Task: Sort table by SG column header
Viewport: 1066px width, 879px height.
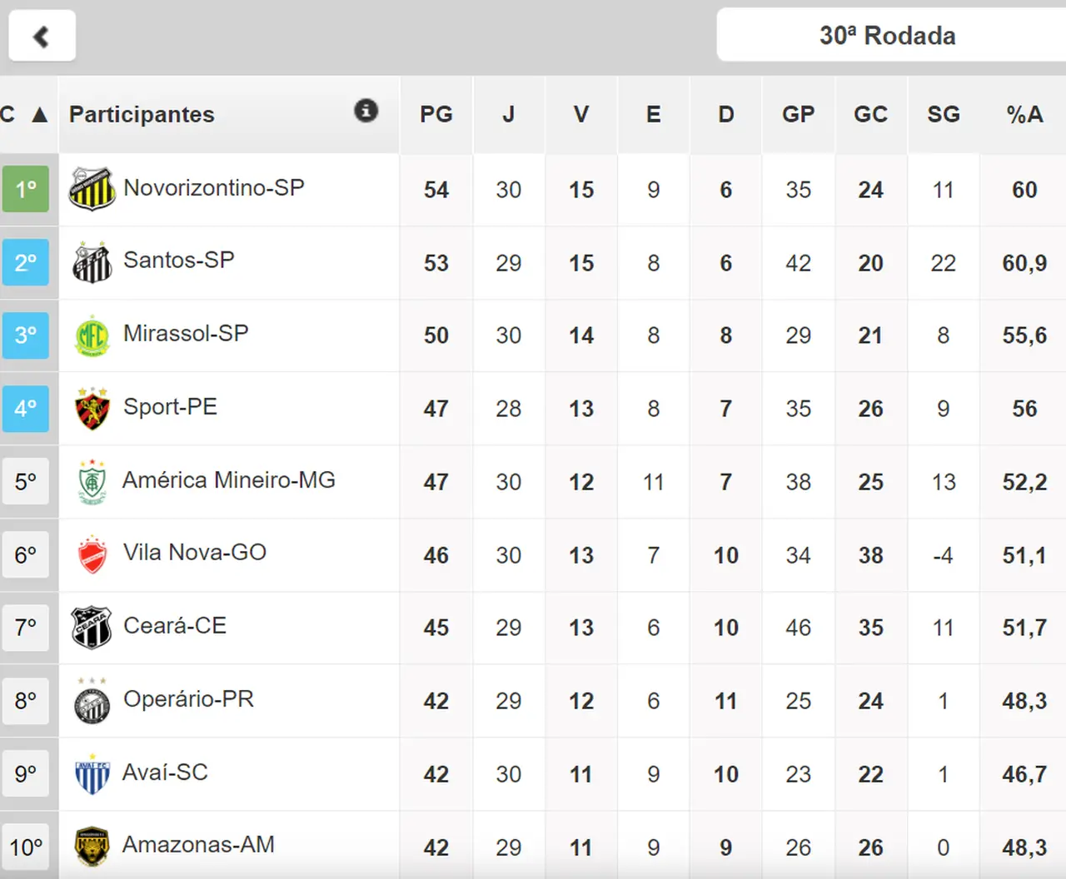Action: [944, 115]
